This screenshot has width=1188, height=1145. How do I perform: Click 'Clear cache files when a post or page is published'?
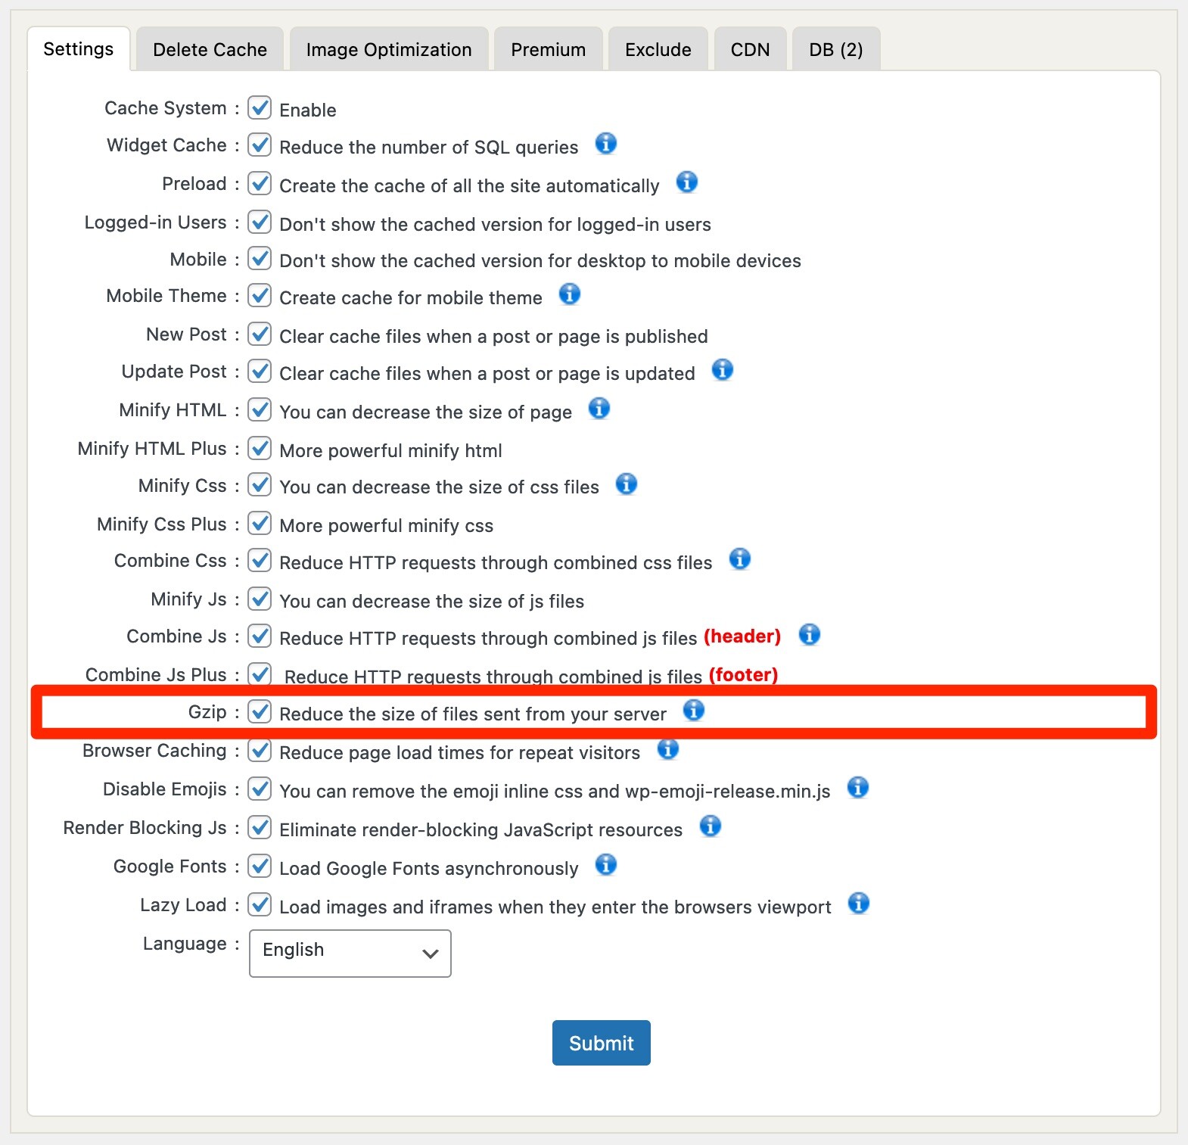click(x=494, y=336)
